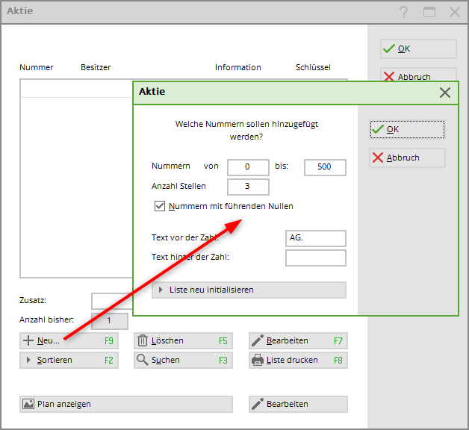Image resolution: width=469 pixels, height=430 pixels.
Task: Click the bottom Bearbeiten pencil button
Action: (298, 404)
